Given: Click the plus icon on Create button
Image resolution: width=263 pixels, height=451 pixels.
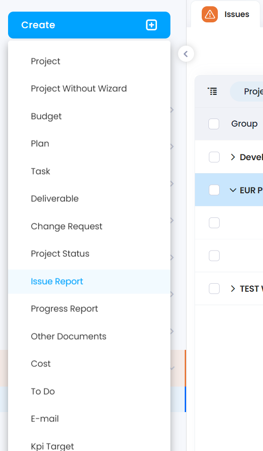Looking at the screenshot, I should click(x=152, y=25).
